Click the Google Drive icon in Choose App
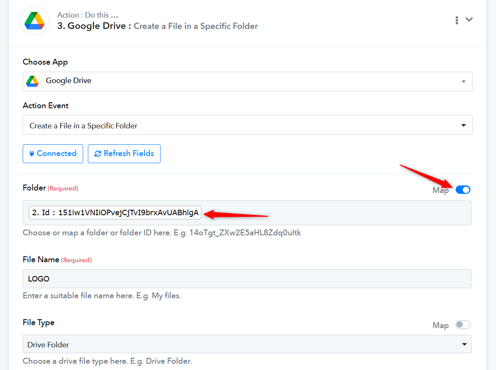Screen dimensions: 496x370 pos(33,81)
